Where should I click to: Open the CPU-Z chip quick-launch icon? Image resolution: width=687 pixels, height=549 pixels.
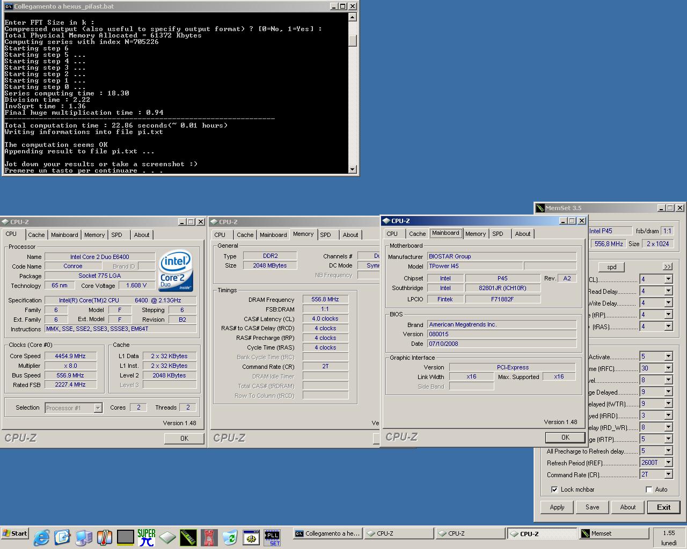(167, 537)
